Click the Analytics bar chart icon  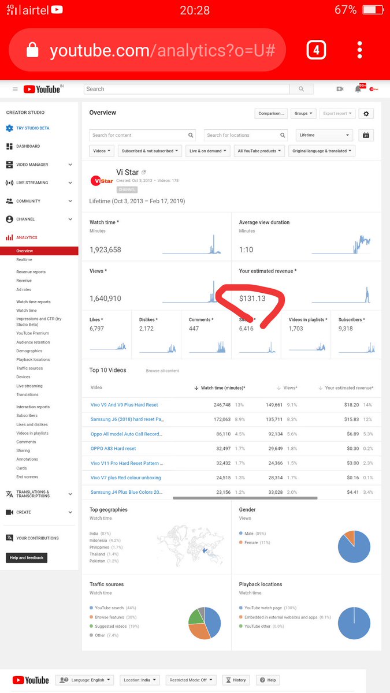coord(9,237)
